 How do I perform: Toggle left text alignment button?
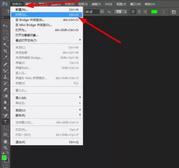133,12
